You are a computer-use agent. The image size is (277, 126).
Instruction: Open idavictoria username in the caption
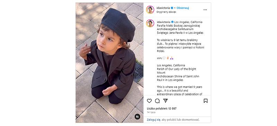163,22
